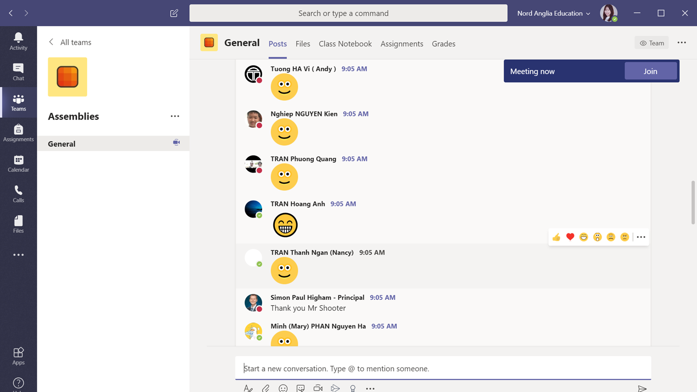React with thumbs up emoji

(x=556, y=237)
